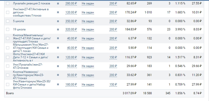Click status icon for Уни/Лукалайк/жен27-47/2показа ad
Viewport: 209px width, 101px height.
pos(58,66)
